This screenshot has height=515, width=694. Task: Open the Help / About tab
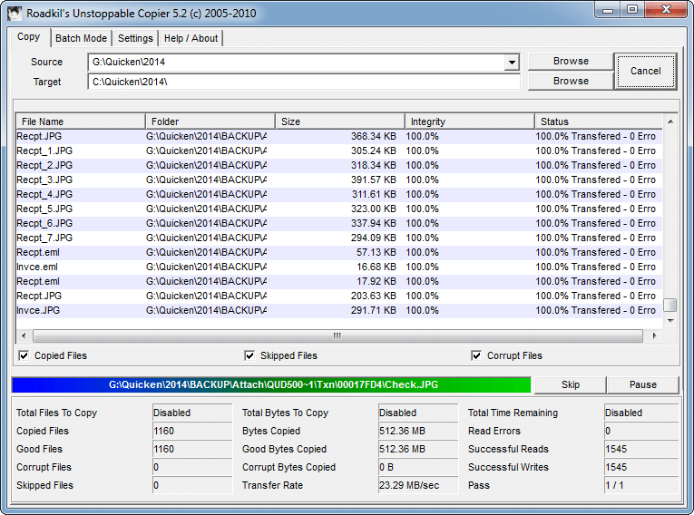[x=191, y=38]
